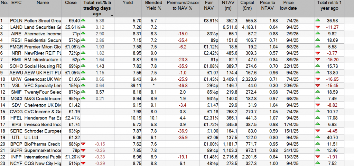This screenshot has width=354, height=166.
Task: Click the red down arrow beside BPCP's 68¼p close
Action: [x=83, y=144]
